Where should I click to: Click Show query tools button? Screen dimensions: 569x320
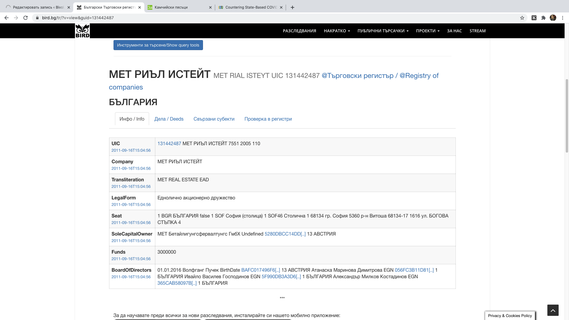pos(158,45)
